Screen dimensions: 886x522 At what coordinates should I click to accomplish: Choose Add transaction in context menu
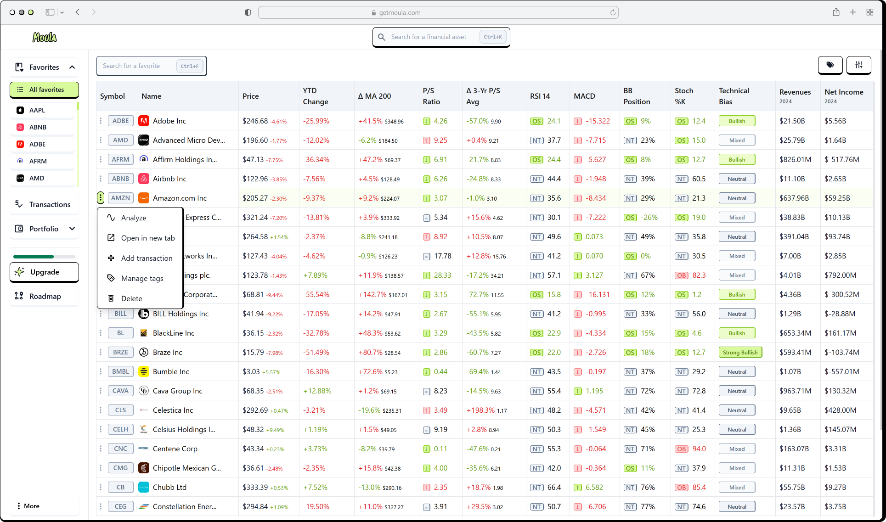click(x=140, y=258)
